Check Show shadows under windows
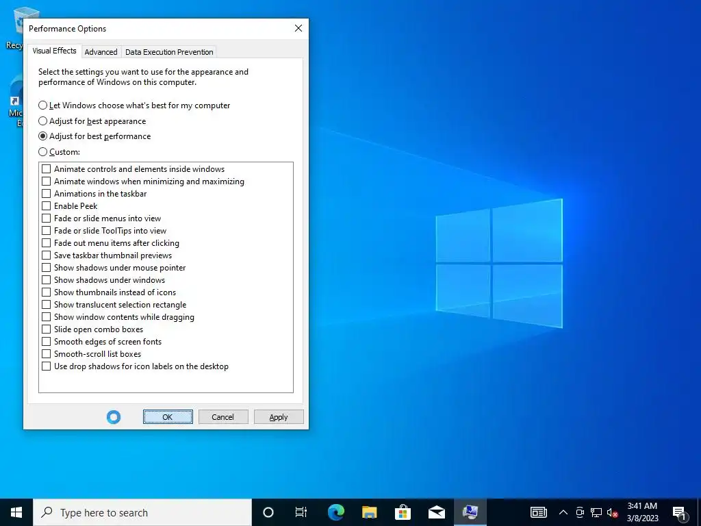 [46, 280]
